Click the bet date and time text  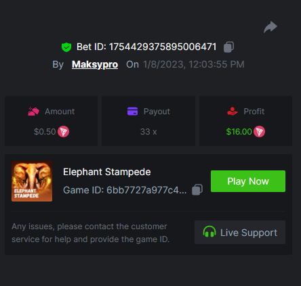[194, 64]
